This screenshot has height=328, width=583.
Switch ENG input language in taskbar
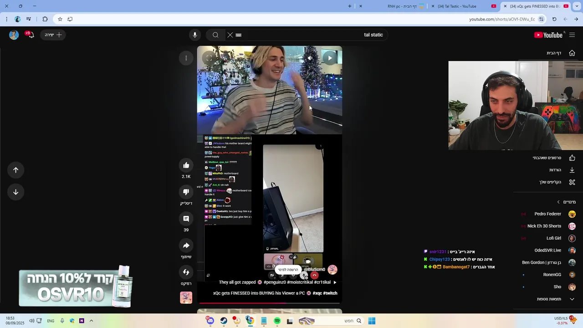51,321
